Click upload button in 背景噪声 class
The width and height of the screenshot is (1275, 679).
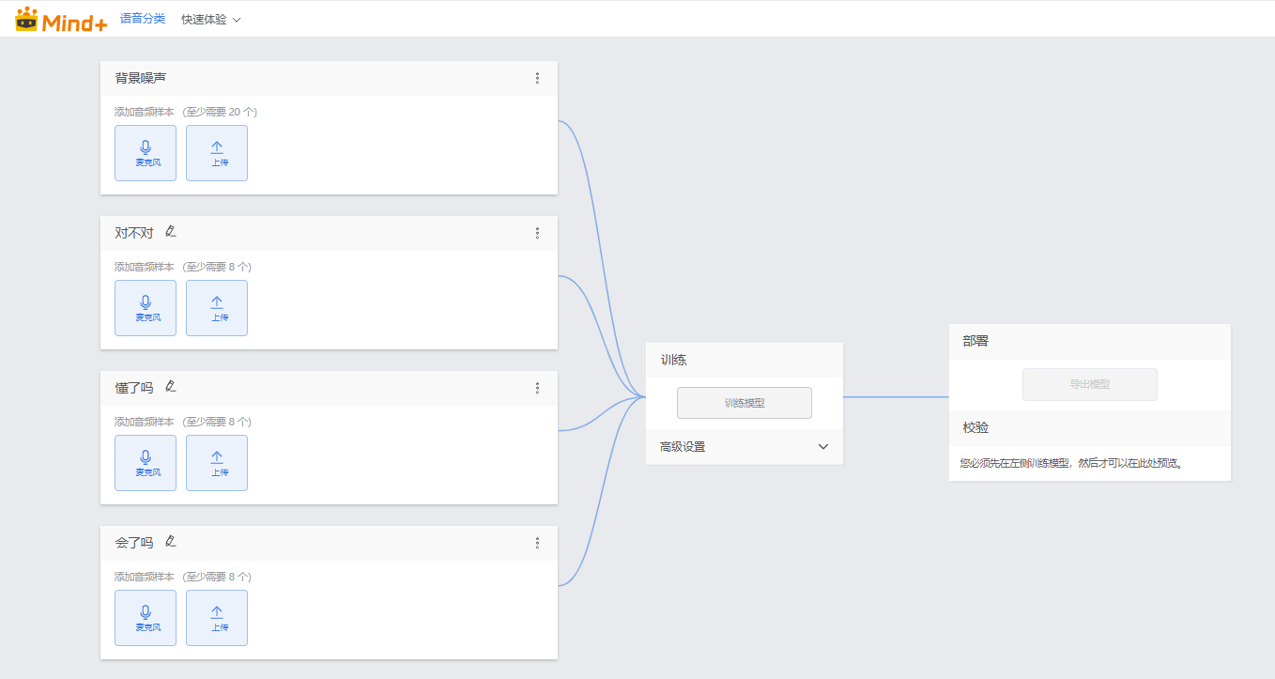tap(217, 153)
